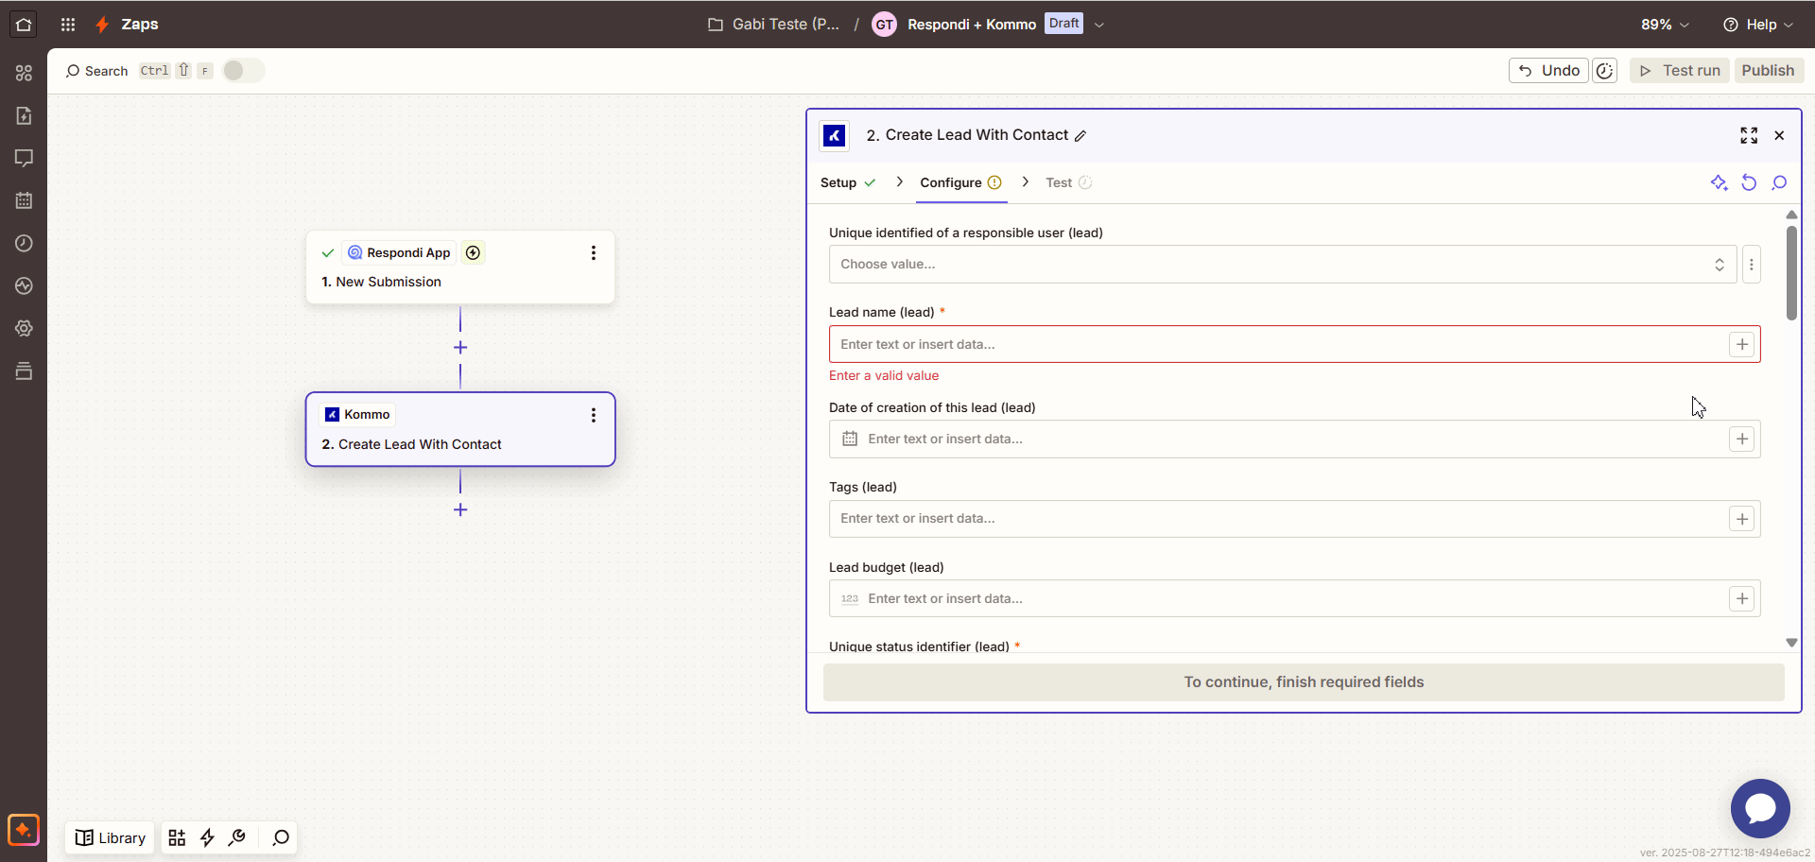Open the Zapier home icon
Image resolution: width=1815 pixels, height=862 pixels.
click(x=24, y=25)
